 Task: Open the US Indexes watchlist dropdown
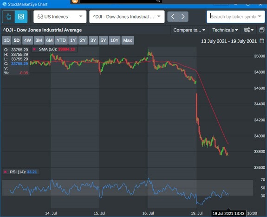(x=60, y=17)
